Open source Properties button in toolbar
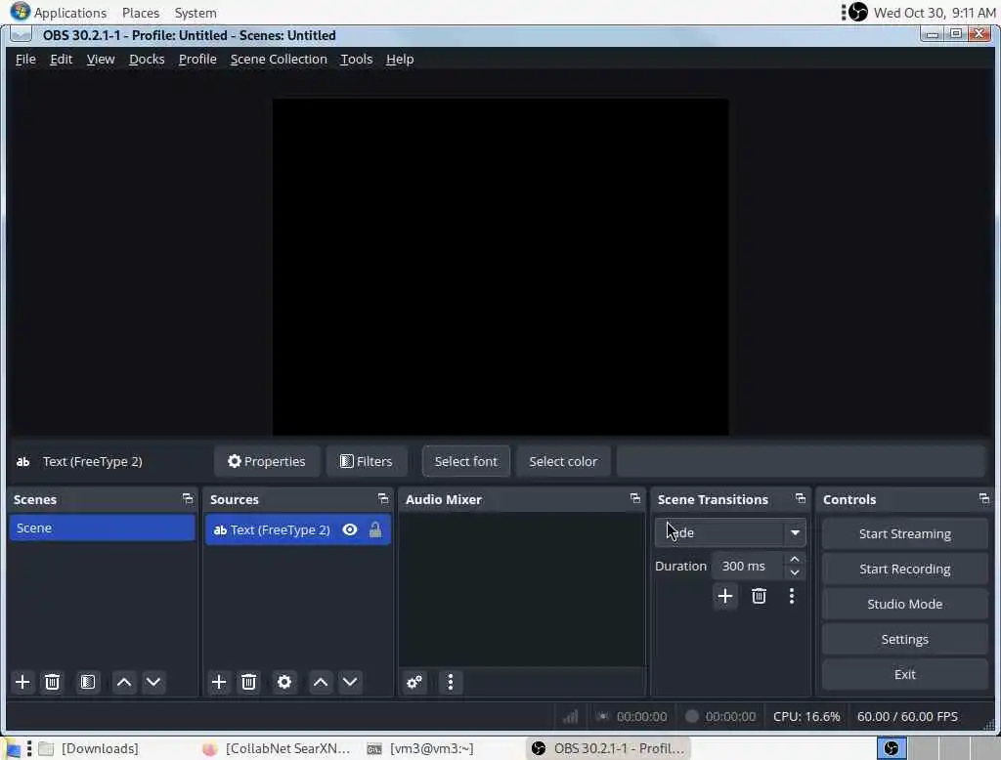The image size is (1001, 760). pos(267,461)
